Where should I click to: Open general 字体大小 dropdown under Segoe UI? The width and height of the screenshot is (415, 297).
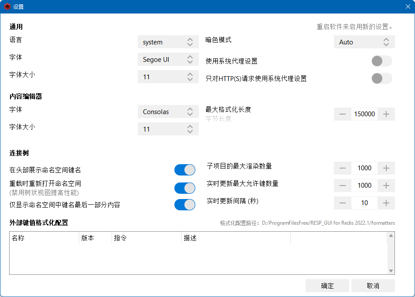[x=168, y=77]
